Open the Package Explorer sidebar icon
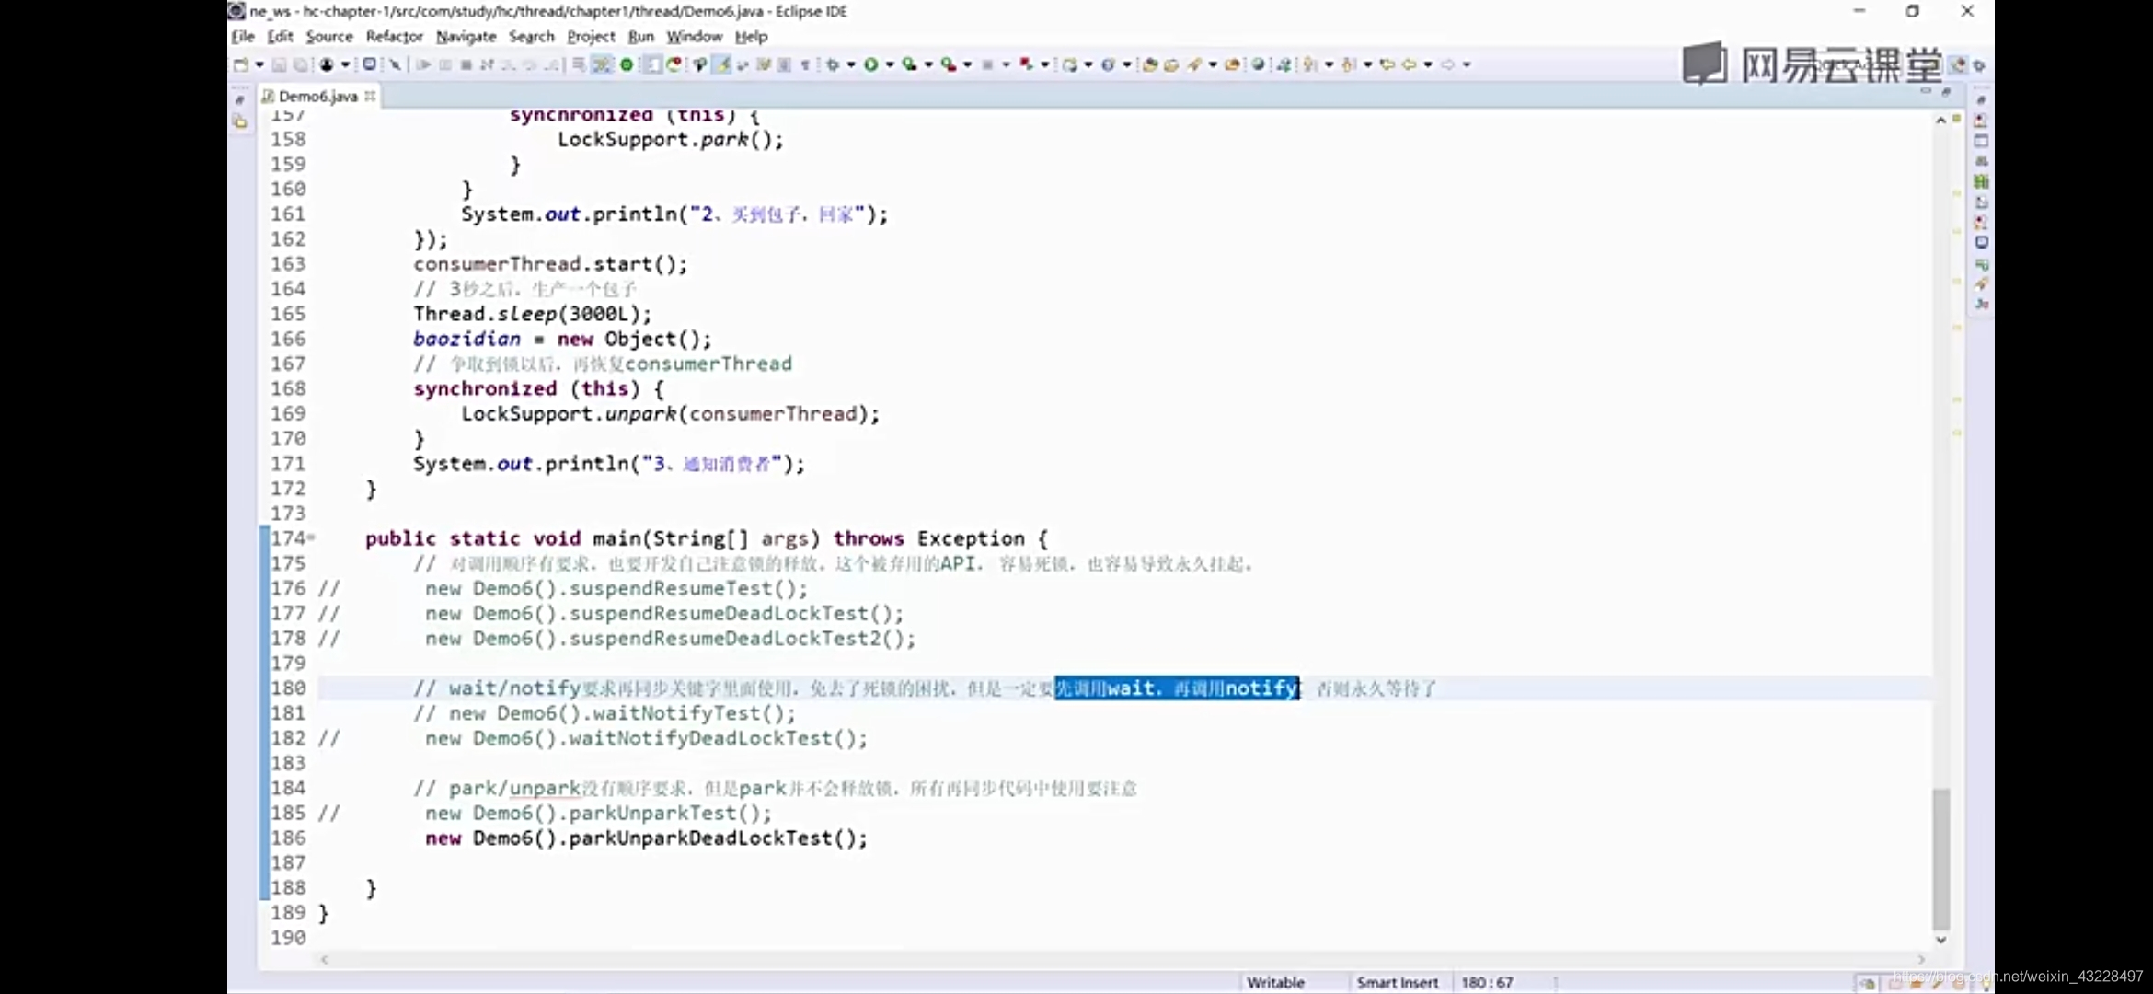Image resolution: width=2153 pixels, height=994 pixels. 240,121
